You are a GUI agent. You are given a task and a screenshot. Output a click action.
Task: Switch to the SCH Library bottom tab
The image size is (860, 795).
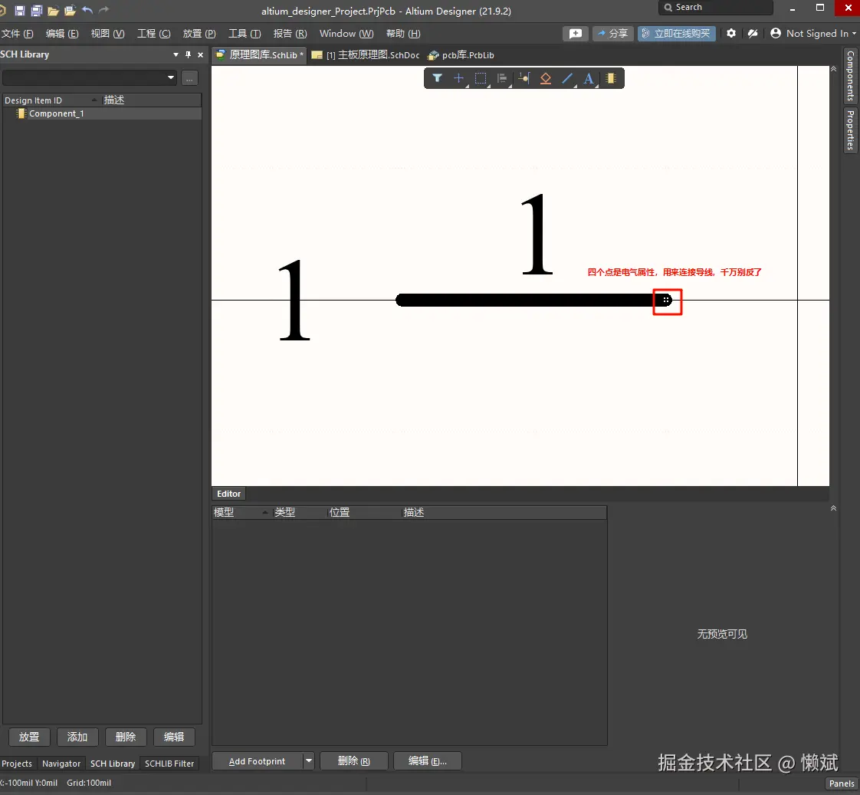(113, 763)
